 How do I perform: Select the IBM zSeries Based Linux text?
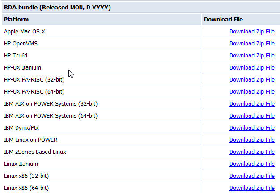tap(35, 152)
